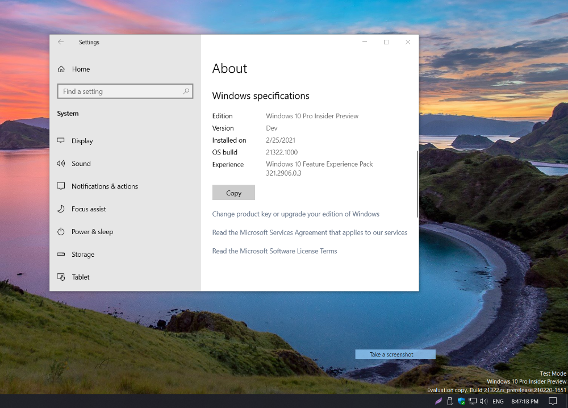
Task: Click the purple feather tray icon
Action: pos(438,401)
